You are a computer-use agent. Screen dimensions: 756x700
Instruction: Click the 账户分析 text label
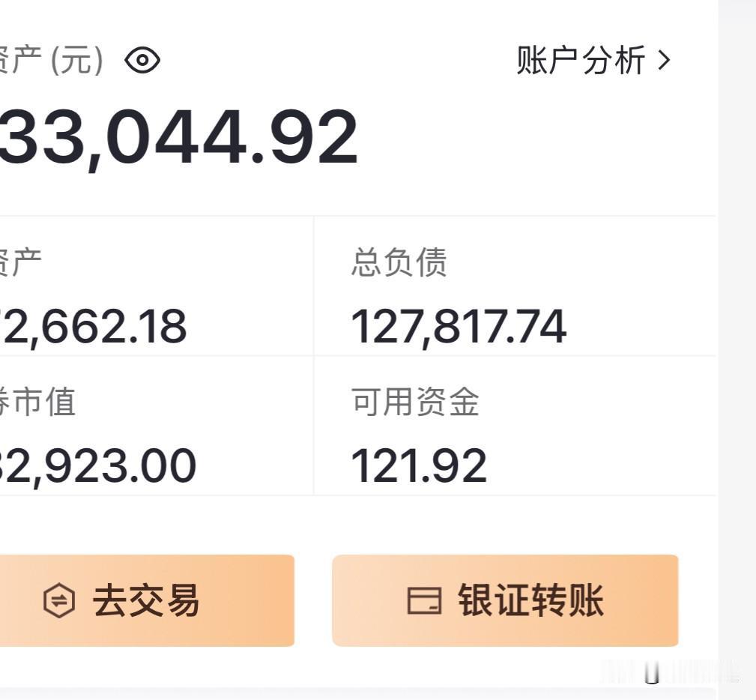(581, 61)
